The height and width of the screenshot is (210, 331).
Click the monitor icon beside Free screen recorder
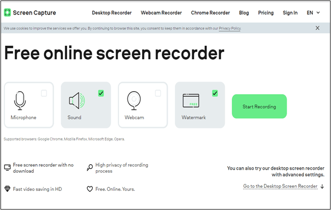click(x=8, y=168)
